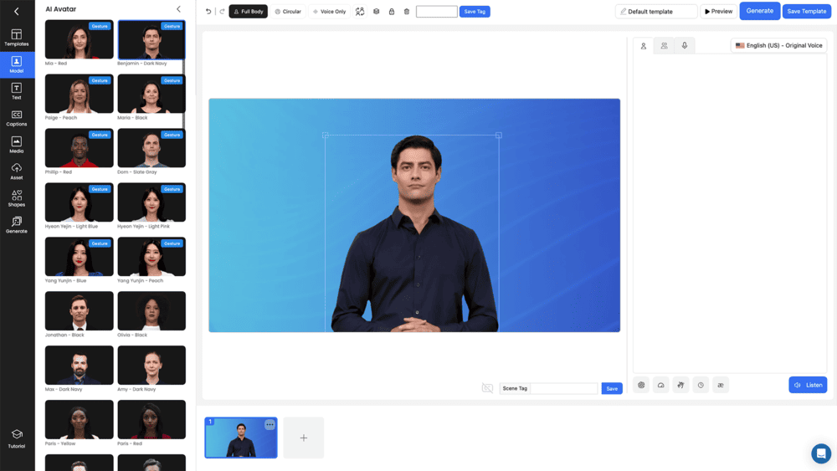
Task: Select Dom - Slate Gray avatar
Action: (x=151, y=148)
